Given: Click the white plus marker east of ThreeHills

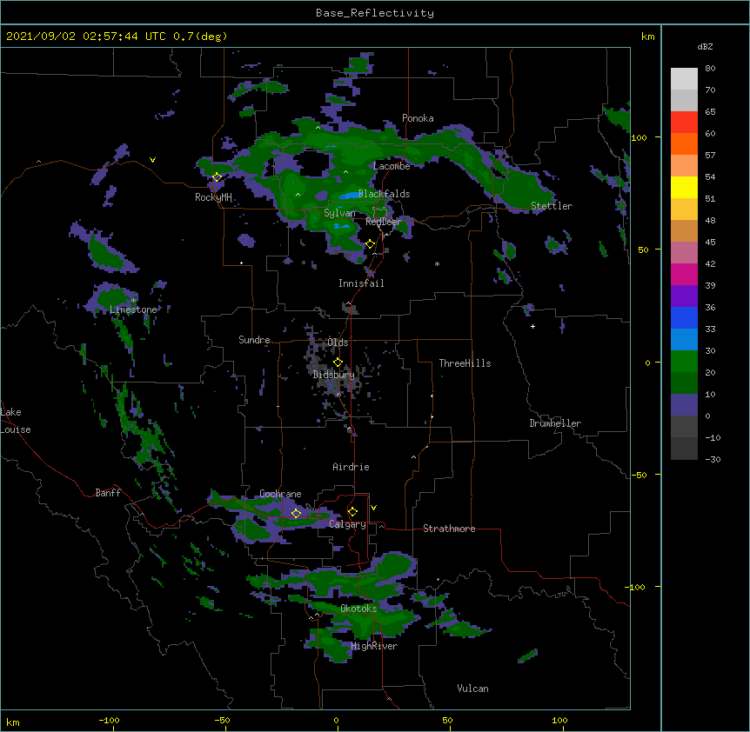Looking at the screenshot, I should pyautogui.click(x=532, y=326).
